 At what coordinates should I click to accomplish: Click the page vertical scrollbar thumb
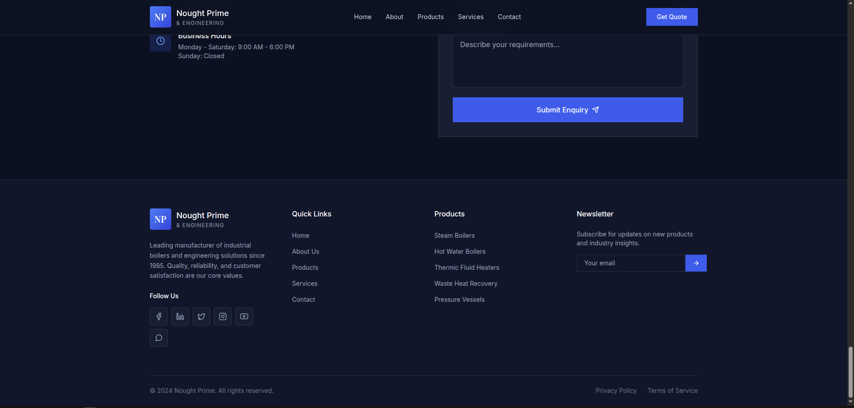click(x=850, y=372)
